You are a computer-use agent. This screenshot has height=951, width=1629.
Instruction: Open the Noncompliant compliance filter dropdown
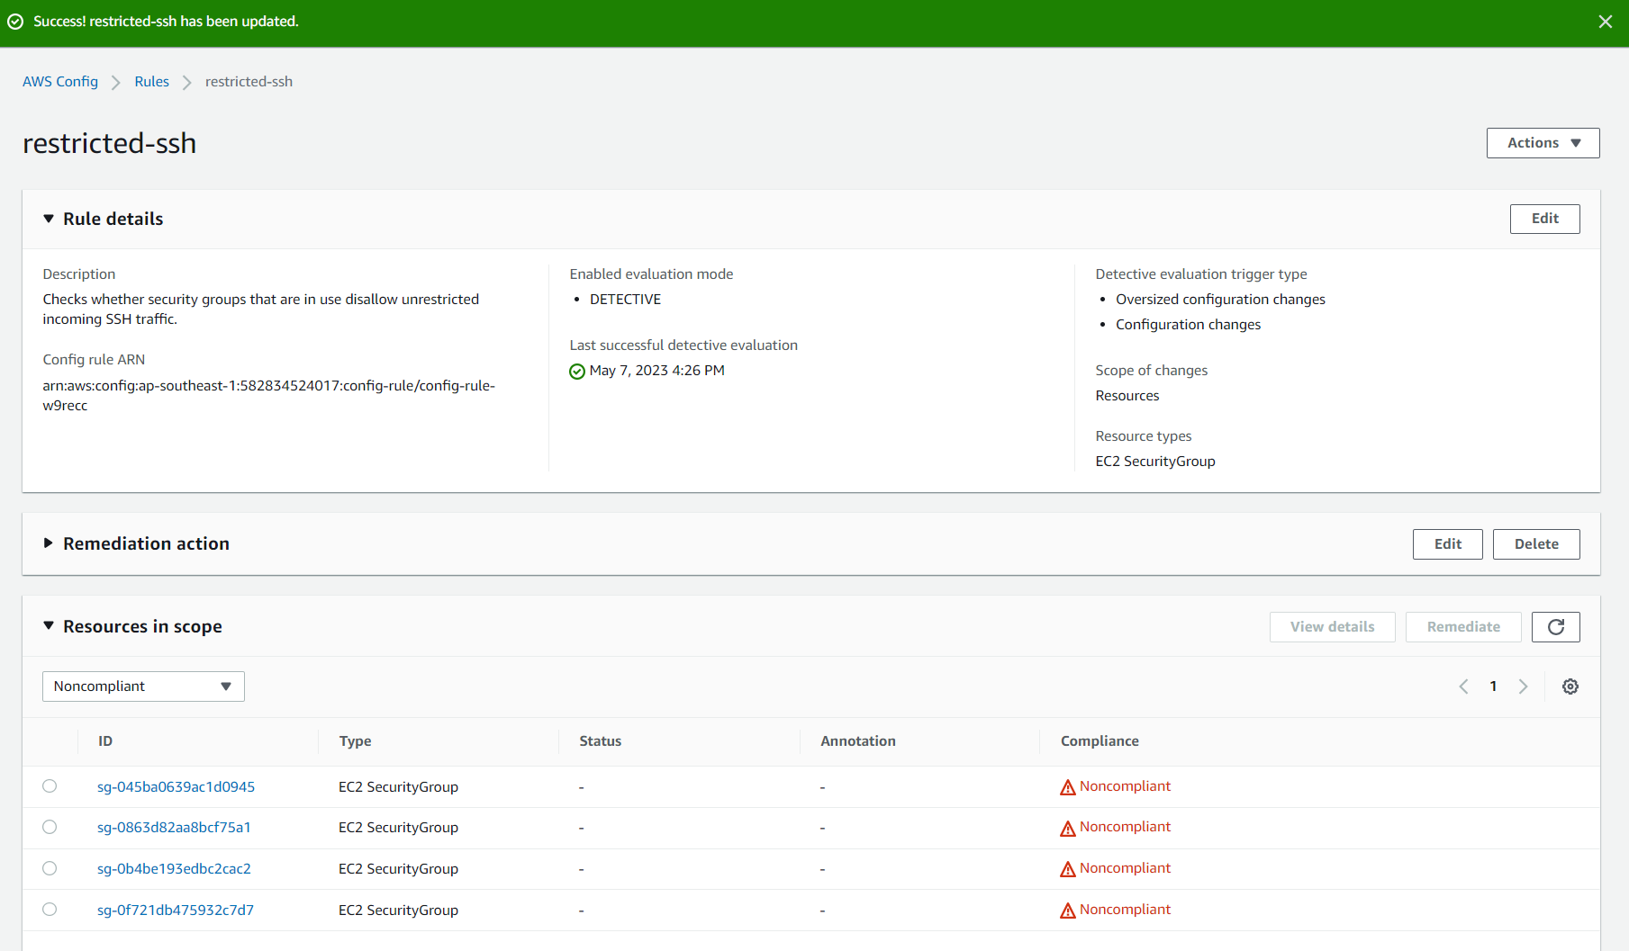[143, 686]
